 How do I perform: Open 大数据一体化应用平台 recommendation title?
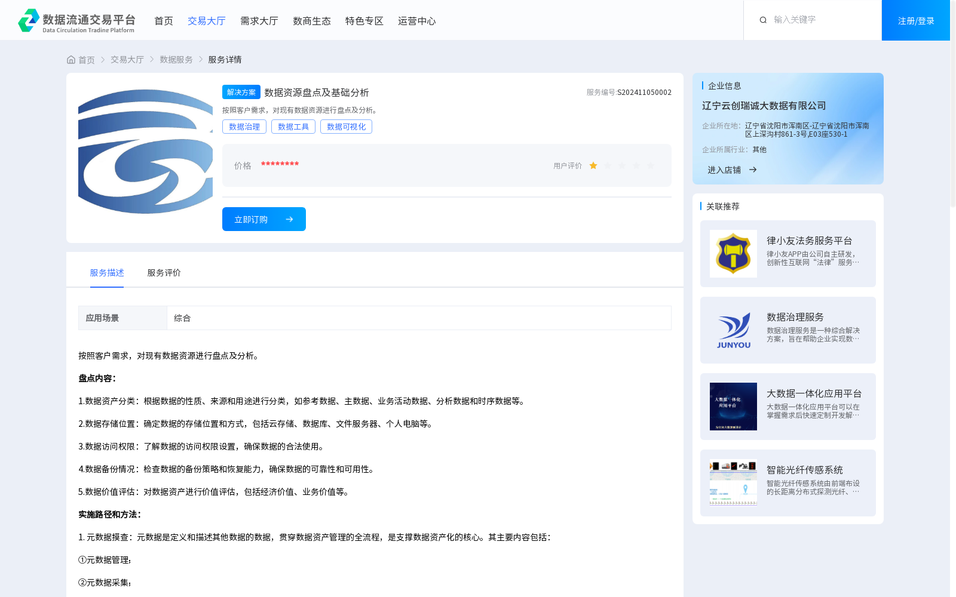pos(814,393)
